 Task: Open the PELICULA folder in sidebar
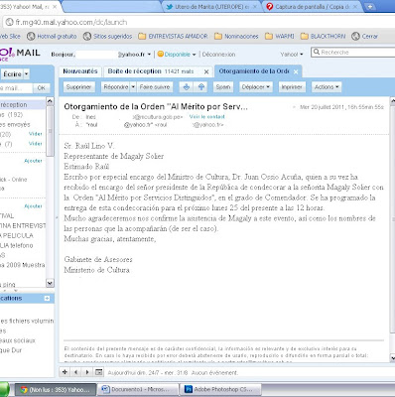click(x=17, y=235)
